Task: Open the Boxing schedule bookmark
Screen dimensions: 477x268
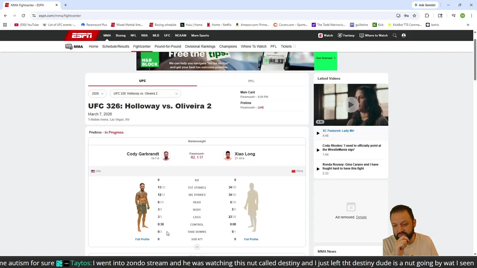Action: click(162, 25)
